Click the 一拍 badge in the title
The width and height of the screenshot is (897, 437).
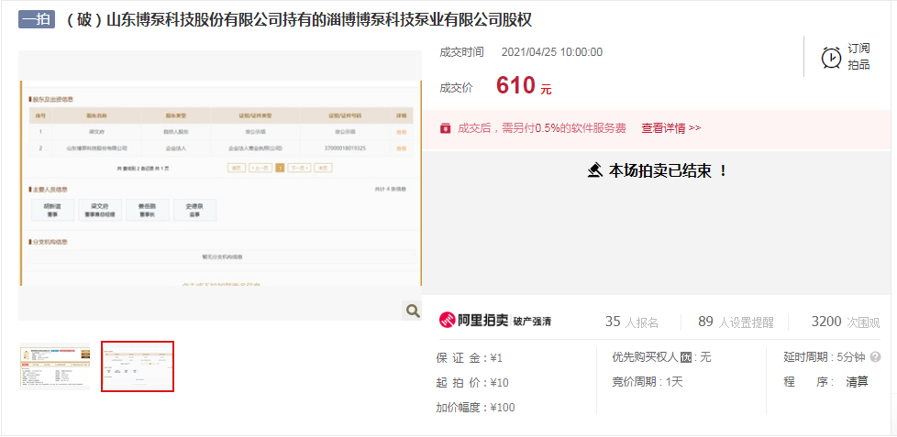37,19
